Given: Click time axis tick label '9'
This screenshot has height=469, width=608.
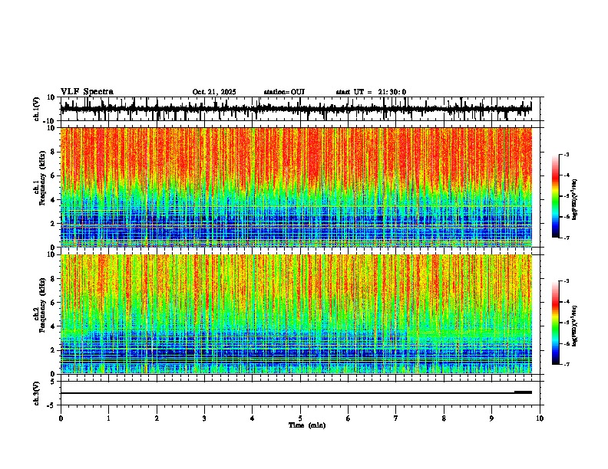Looking at the screenshot, I should [491, 418].
